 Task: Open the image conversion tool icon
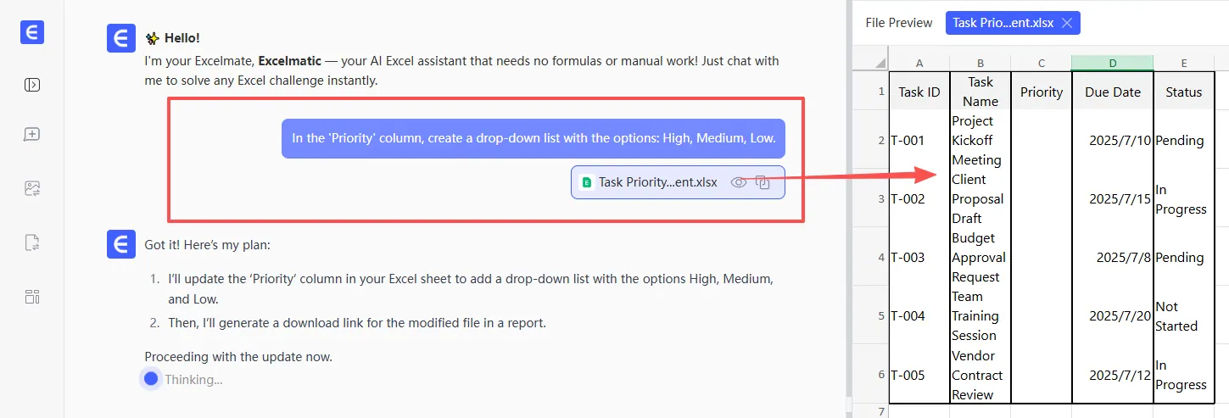click(32, 188)
